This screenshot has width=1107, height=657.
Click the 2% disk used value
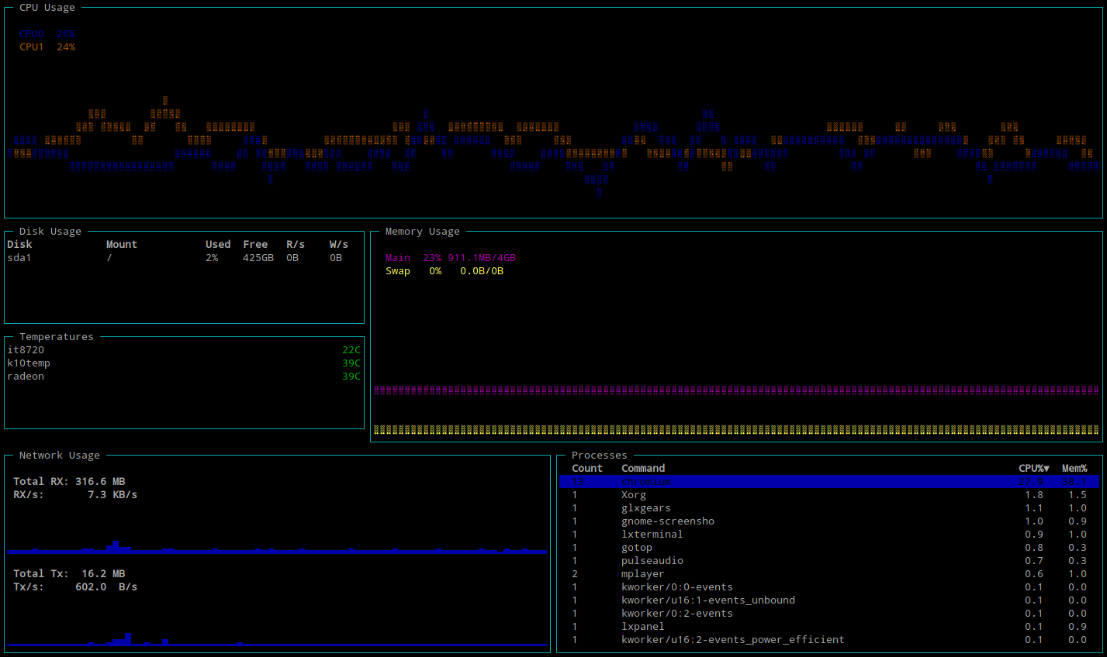pos(212,258)
